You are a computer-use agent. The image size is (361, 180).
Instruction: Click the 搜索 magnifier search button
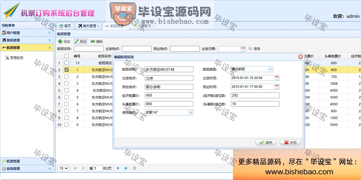(x=254, y=49)
